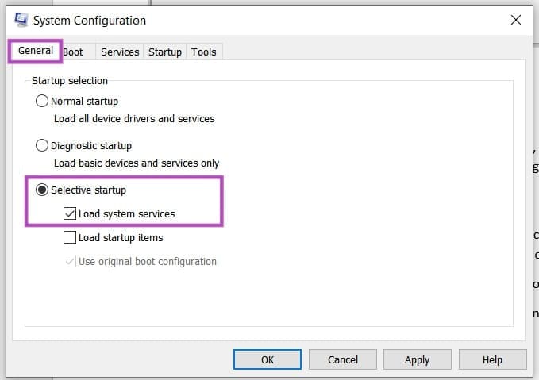Click the Use original boot configuration checkbox

click(70, 261)
